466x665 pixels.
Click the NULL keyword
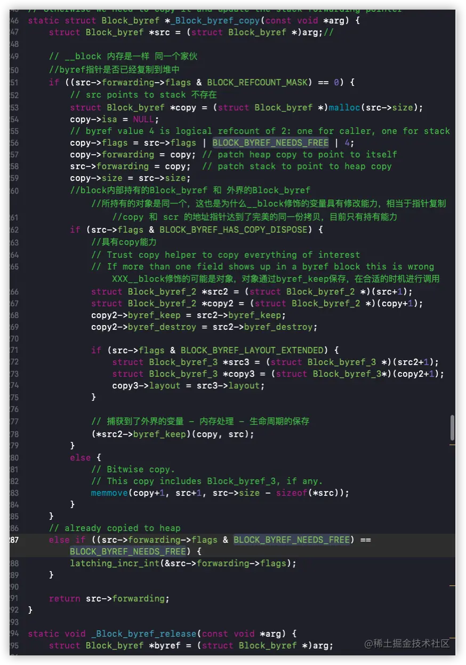pos(143,119)
